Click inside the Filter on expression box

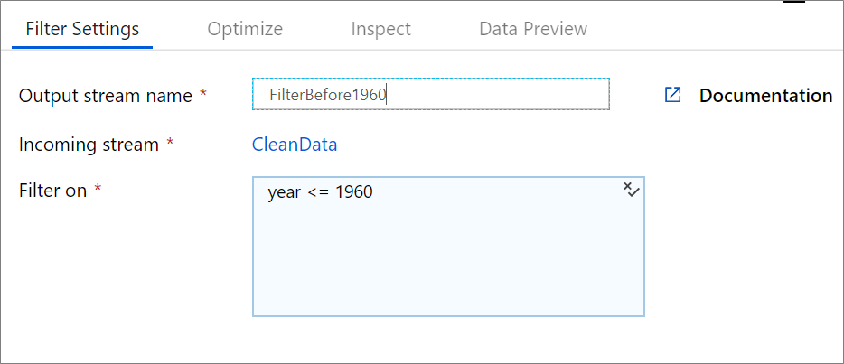tap(448, 247)
